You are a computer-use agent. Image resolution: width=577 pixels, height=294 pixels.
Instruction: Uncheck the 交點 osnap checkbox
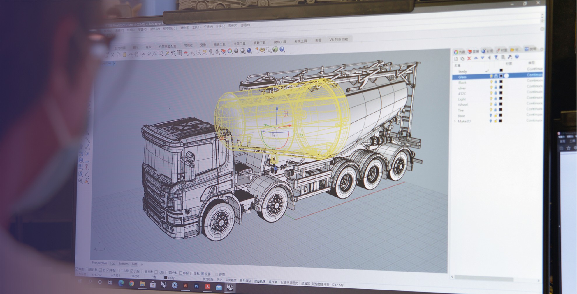pyautogui.click(x=132, y=271)
